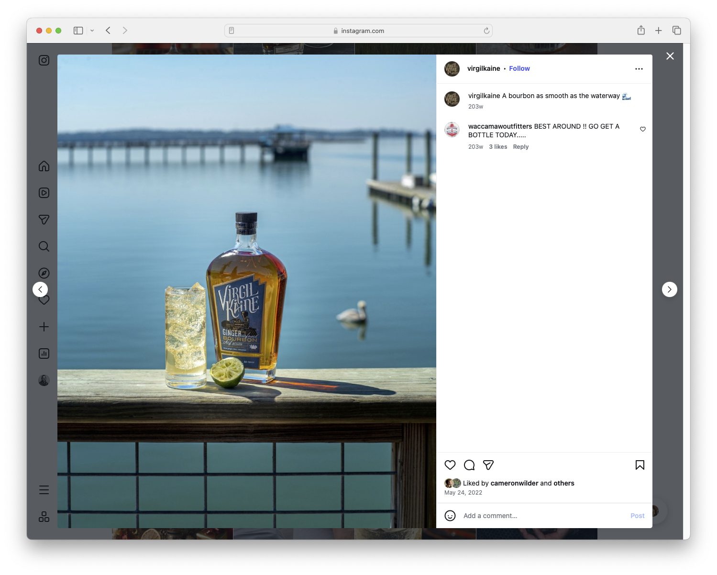
Task: Go to the next post arrow
Action: 670,289
